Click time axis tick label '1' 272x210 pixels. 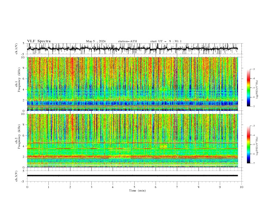(48, 187)
